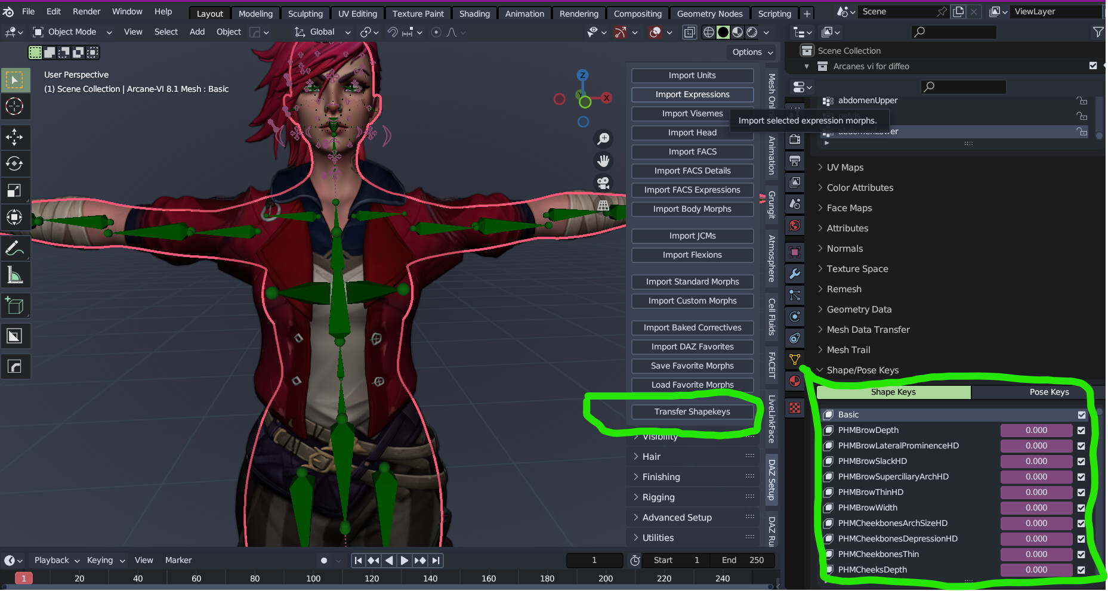1108x591 pixels.
Task: Click the Save Favorite Morphs button
Action: (x=692, y=366)
